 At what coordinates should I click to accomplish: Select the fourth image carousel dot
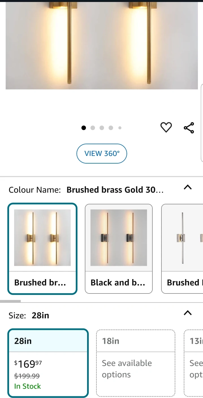coord(111,128)
